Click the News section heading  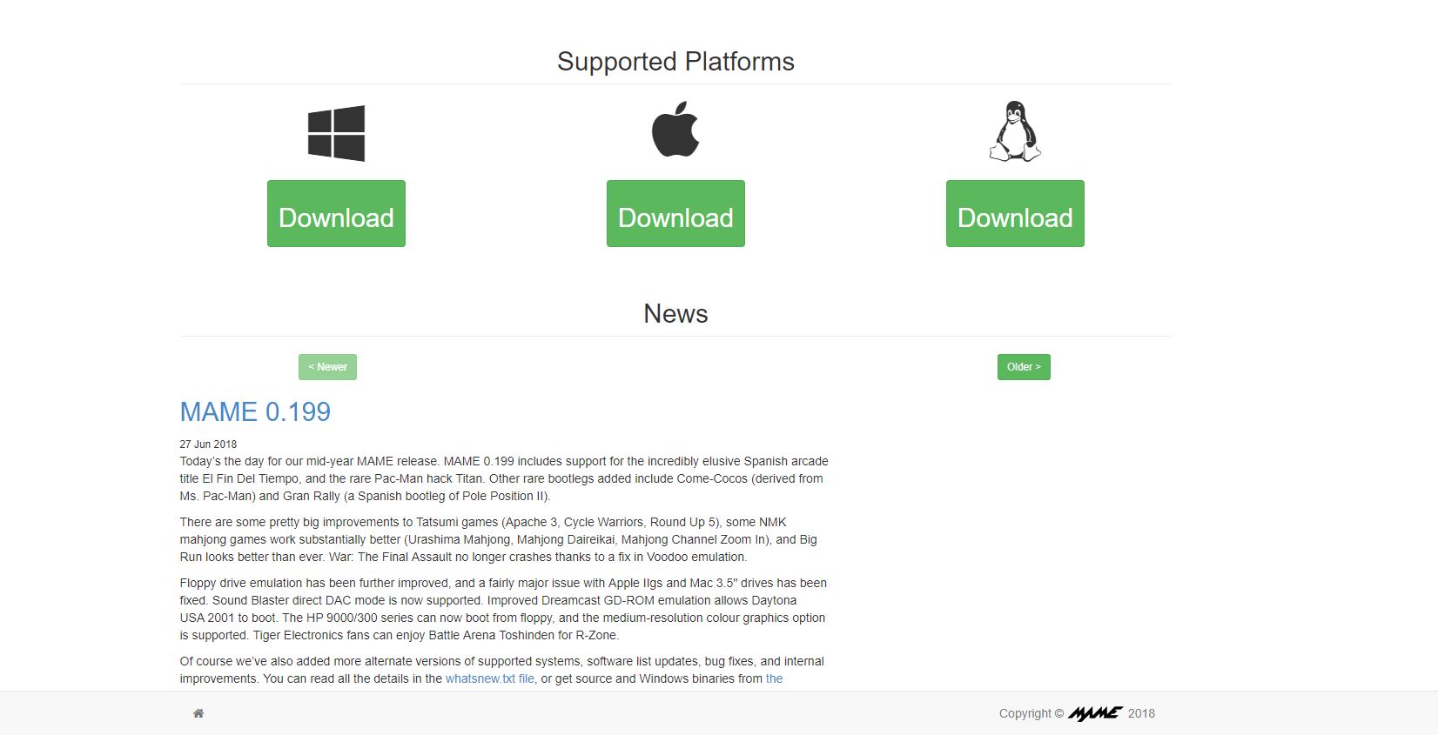point(675,314)
